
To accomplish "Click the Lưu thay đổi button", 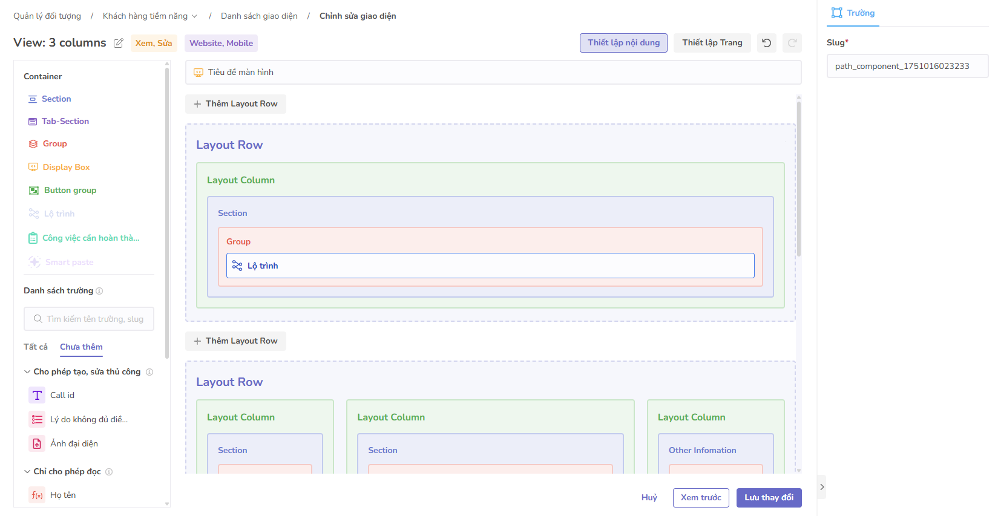I will tap(769, 498).
